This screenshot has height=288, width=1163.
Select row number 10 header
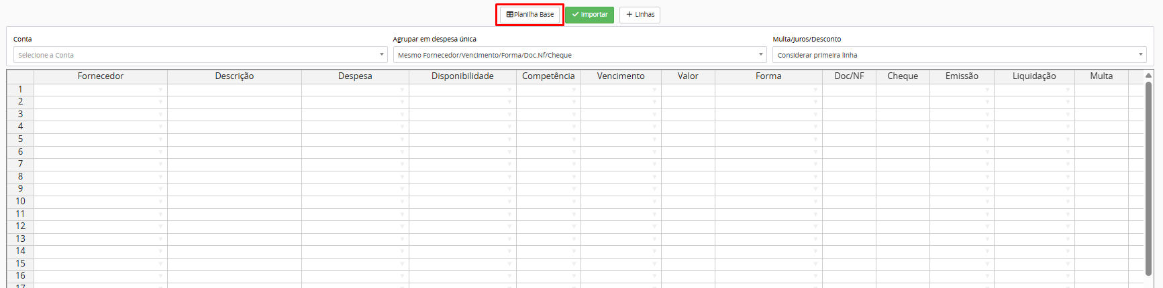point(20,202)
